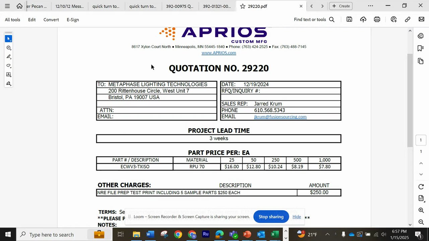The width and height of the screenshot is (429, 241).
Task: Open the page thumbnails panel
Action: pyautogui.click(x=421, y=61)
